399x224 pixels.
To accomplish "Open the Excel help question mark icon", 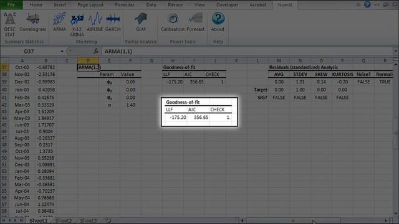I will [367, 4].
